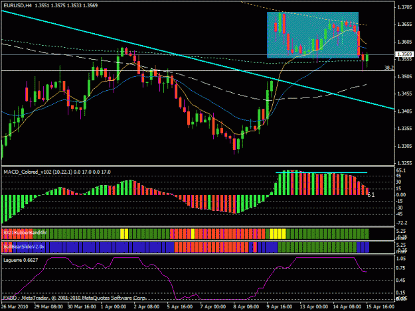Click the current price tag 1.3569

(x=404, y=54)
